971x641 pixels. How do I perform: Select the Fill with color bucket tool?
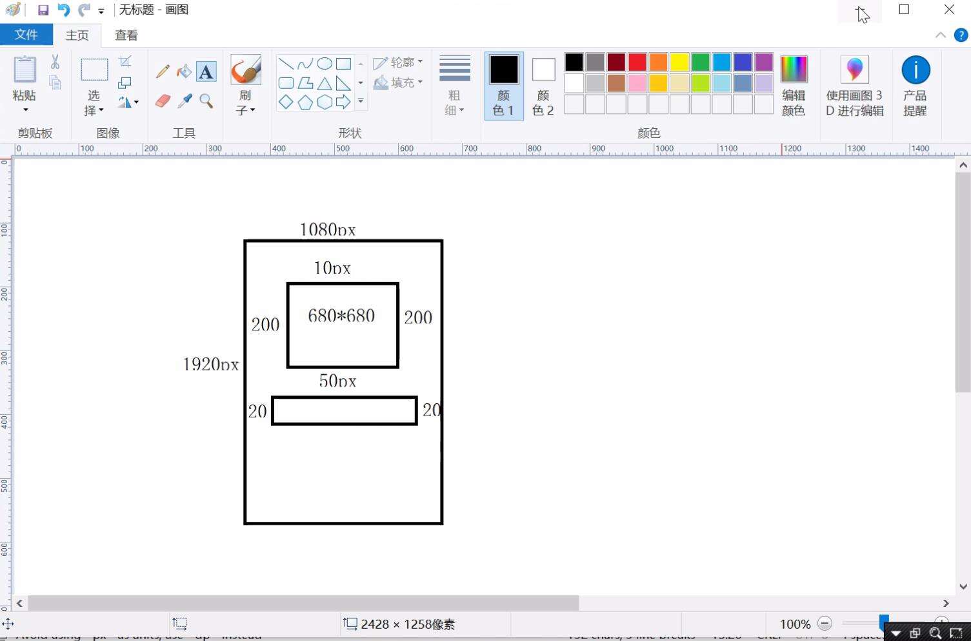pyautogui.click(x=185, y=72)
